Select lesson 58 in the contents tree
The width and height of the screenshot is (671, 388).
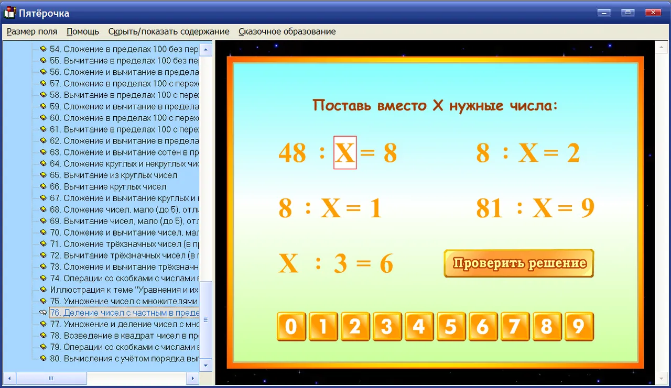[124, 95]
